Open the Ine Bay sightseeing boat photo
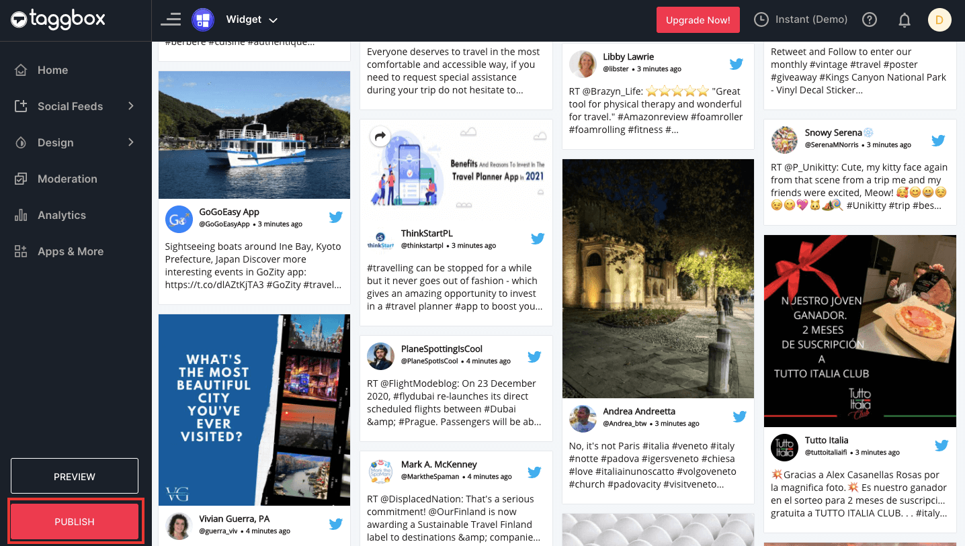 pyautogui.click(x=254, y=134)
